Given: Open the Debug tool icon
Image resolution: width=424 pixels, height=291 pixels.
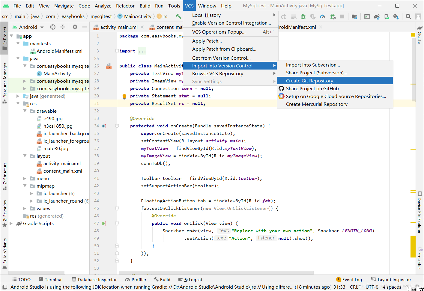Looking at the screenshot, I should 303,16.
